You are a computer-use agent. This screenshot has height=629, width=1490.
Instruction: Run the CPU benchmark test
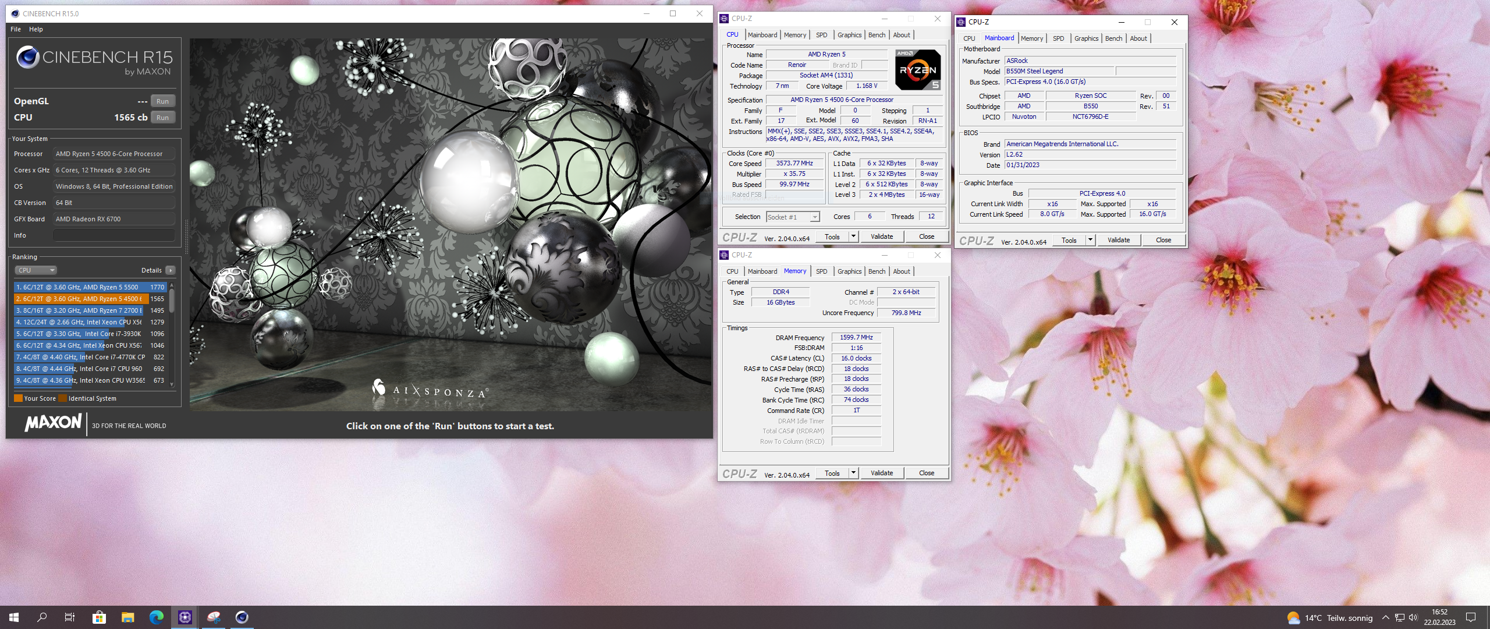[x=163, y=118]
